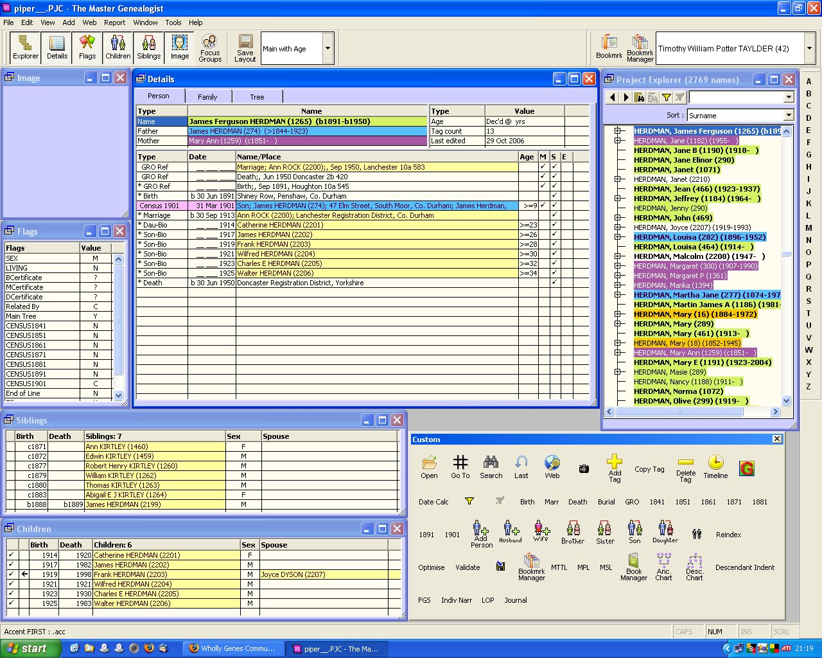Open the File menu

click(x=8, y=22)
